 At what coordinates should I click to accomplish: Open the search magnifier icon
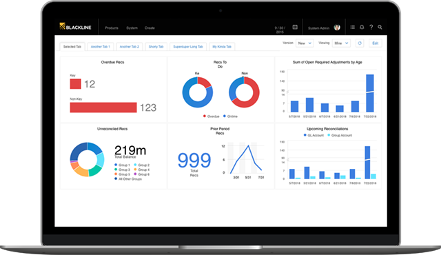pos(380,27)
